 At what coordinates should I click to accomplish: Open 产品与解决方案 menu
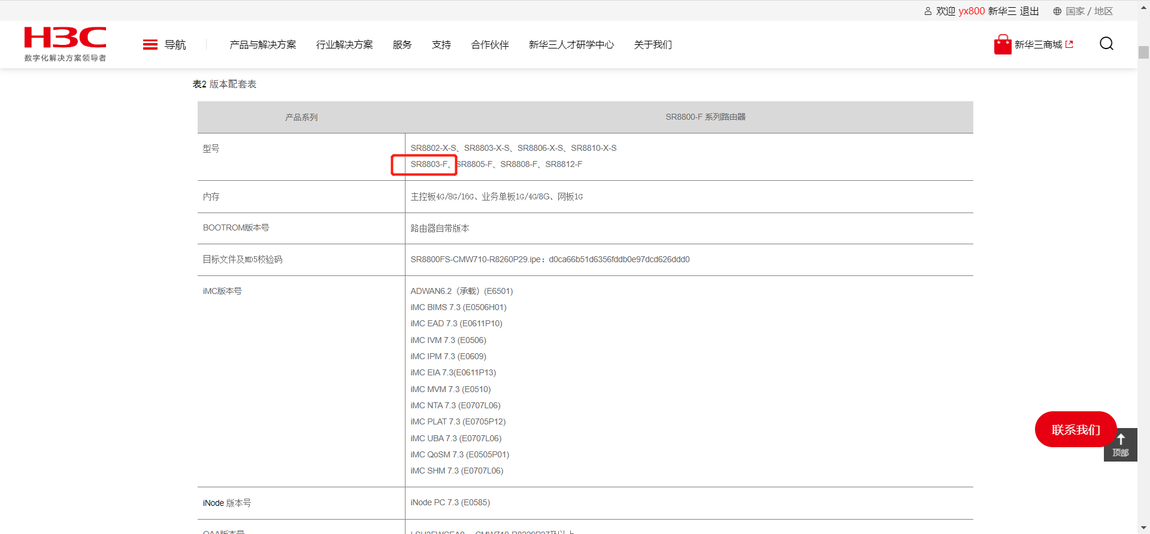263,45
